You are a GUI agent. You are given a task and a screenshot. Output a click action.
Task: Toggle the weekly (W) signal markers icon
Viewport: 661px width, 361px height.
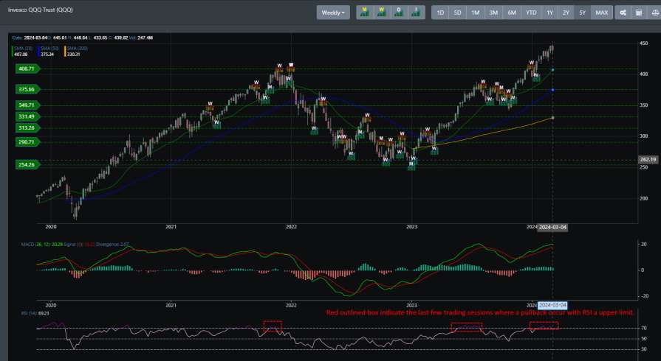point(382,13)
